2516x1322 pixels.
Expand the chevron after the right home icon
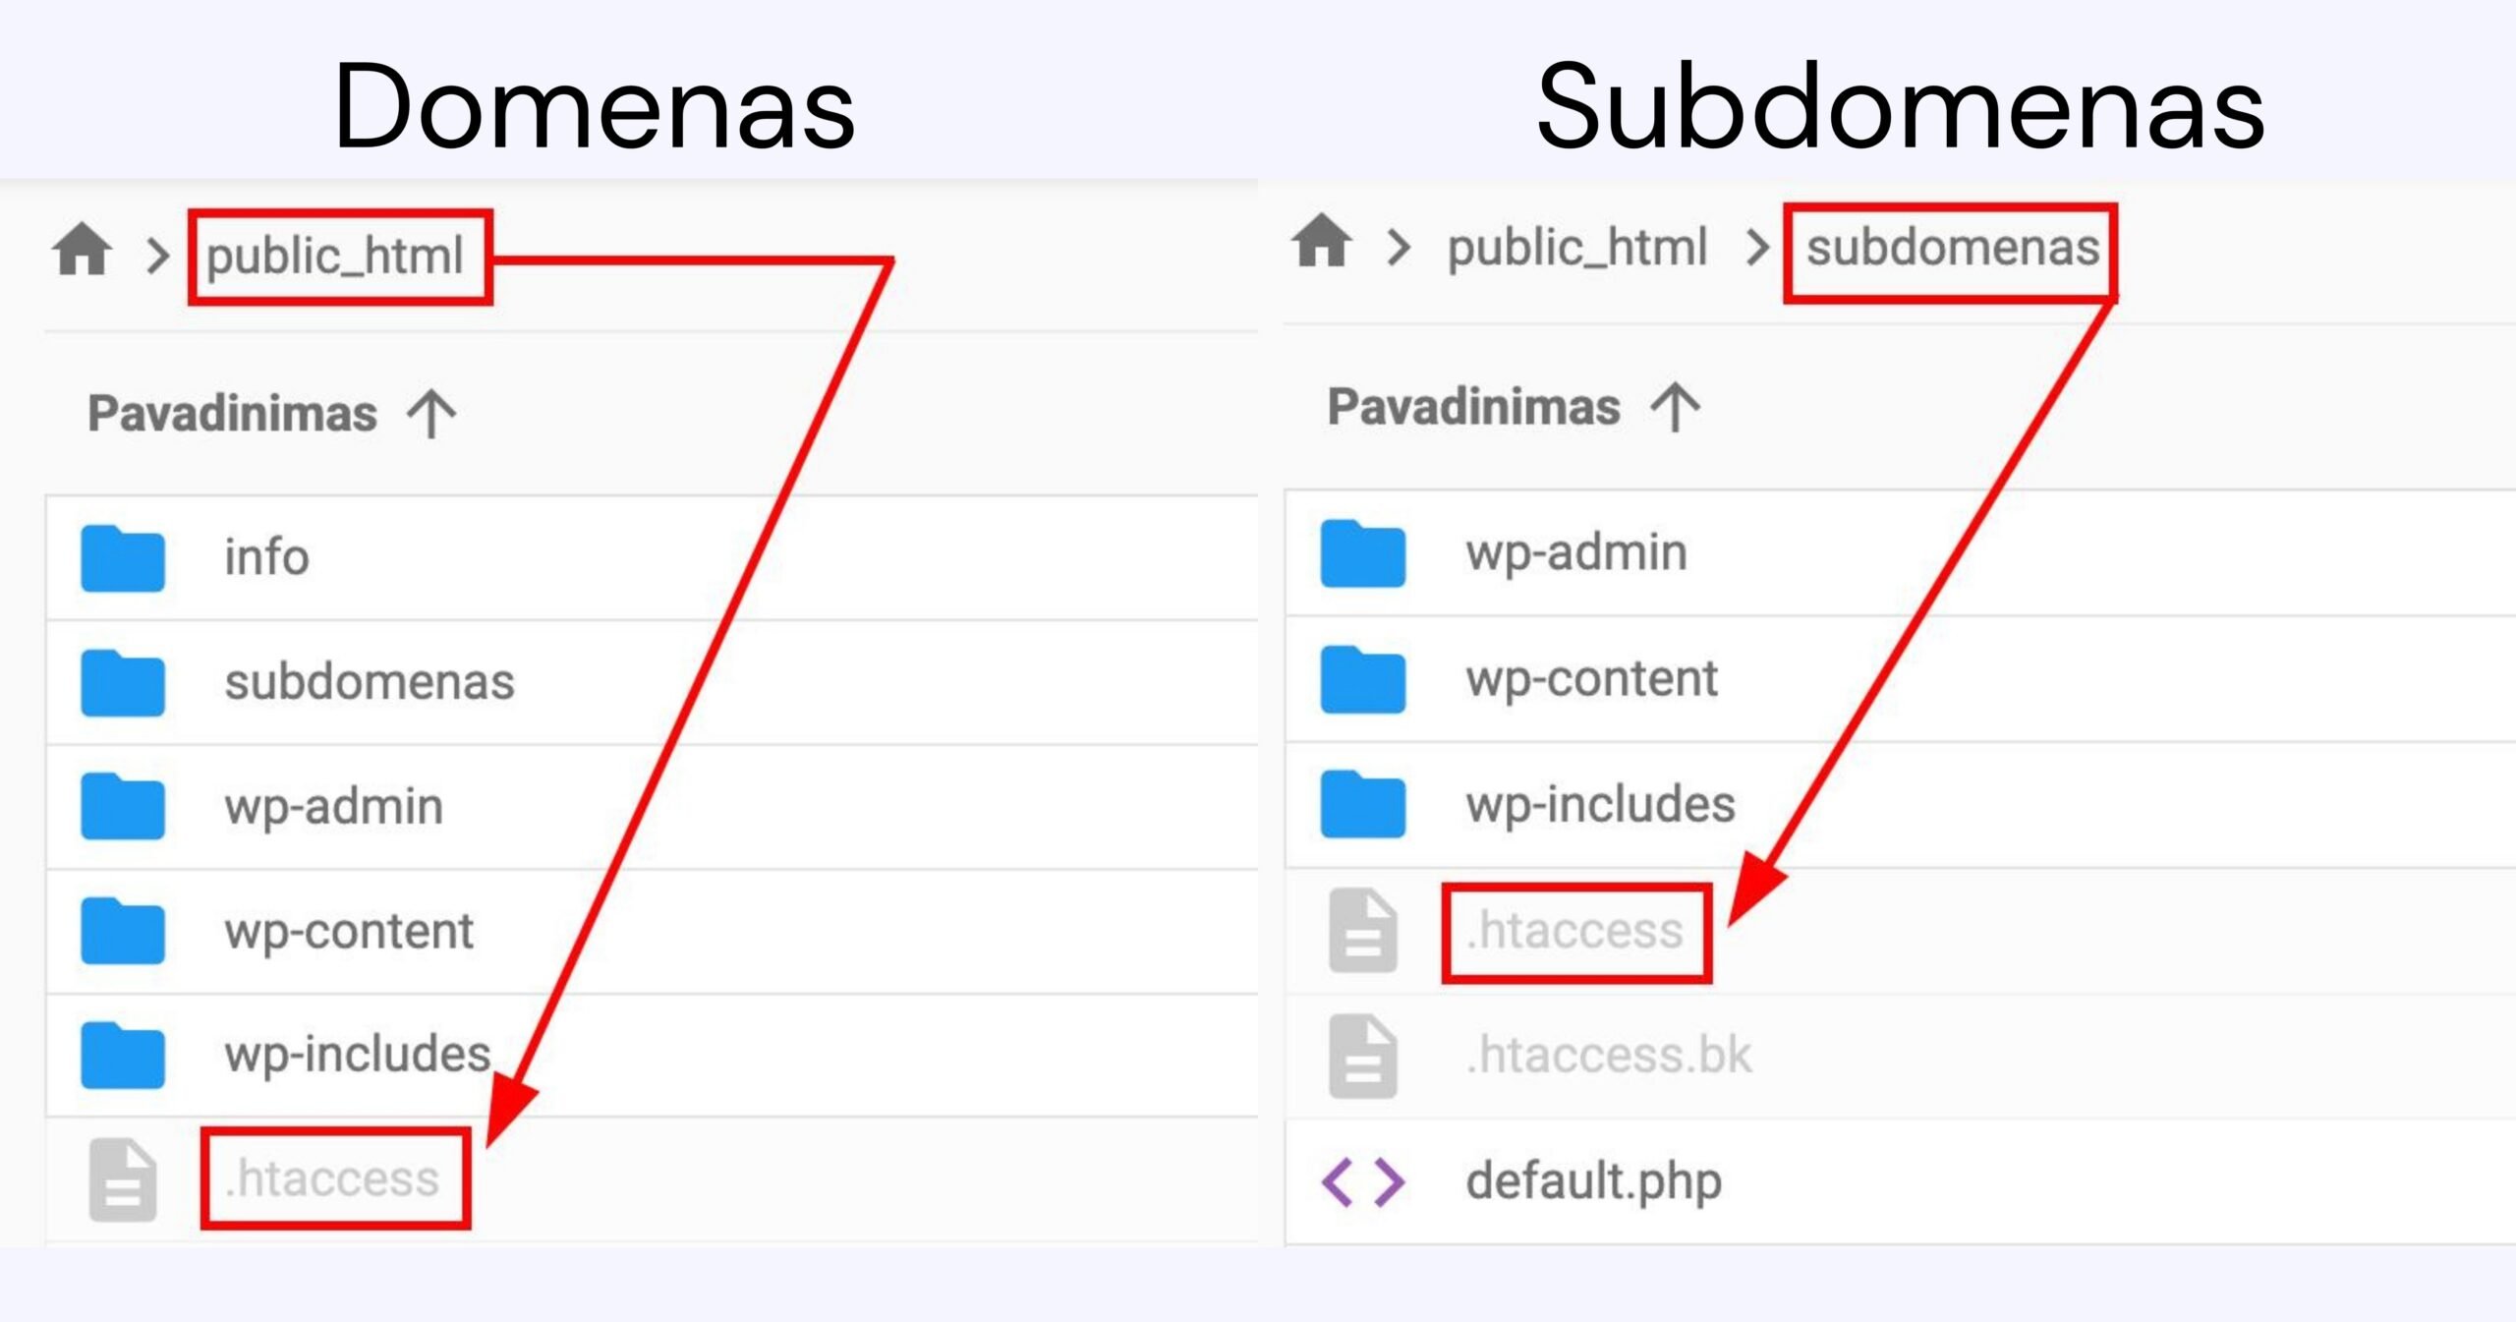click(x=1399, y=248)
